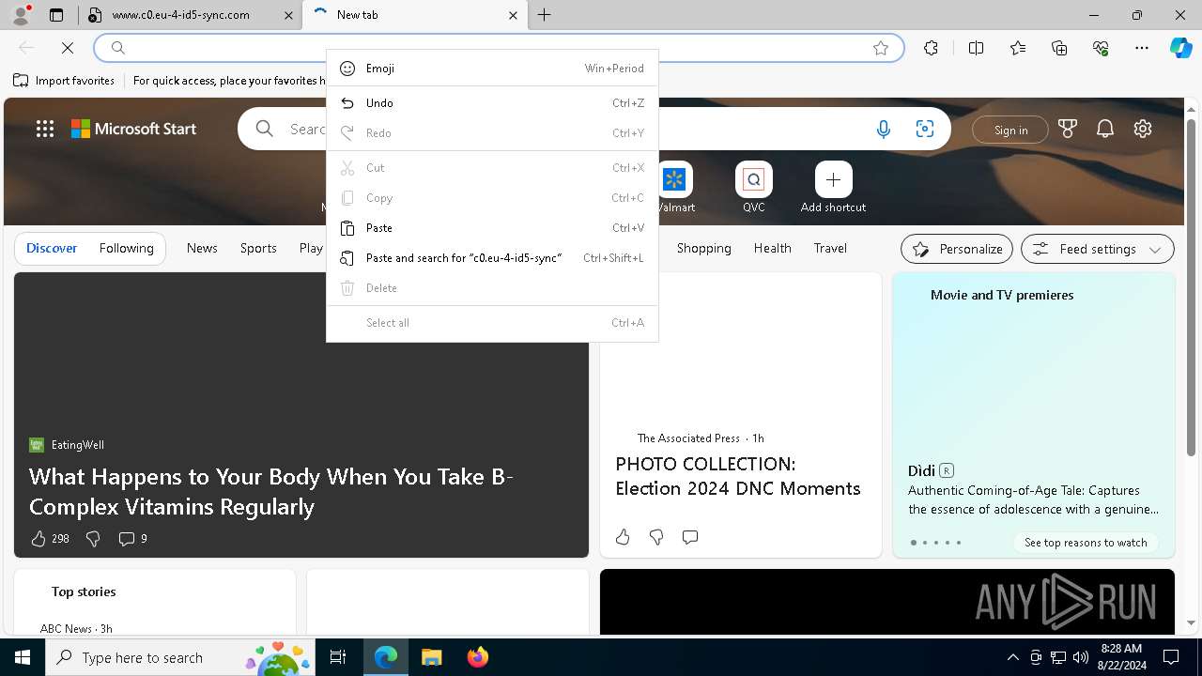Image resolution: width=1202 pixels, height=676 pixels.
Task: Open the Sports category
Action: pos(258,249)
